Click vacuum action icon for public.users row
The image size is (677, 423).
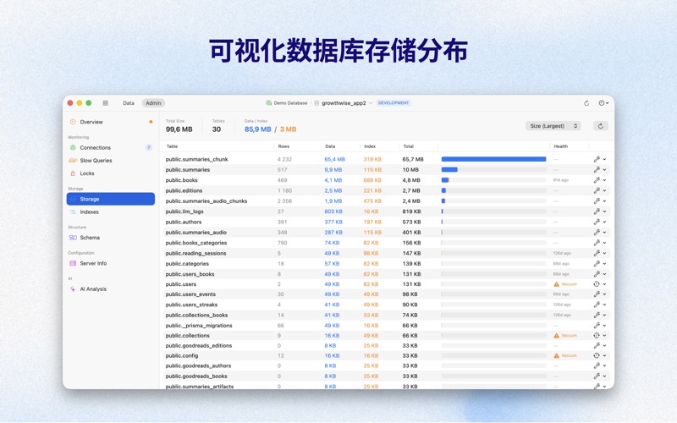click(x=597, y=284)
